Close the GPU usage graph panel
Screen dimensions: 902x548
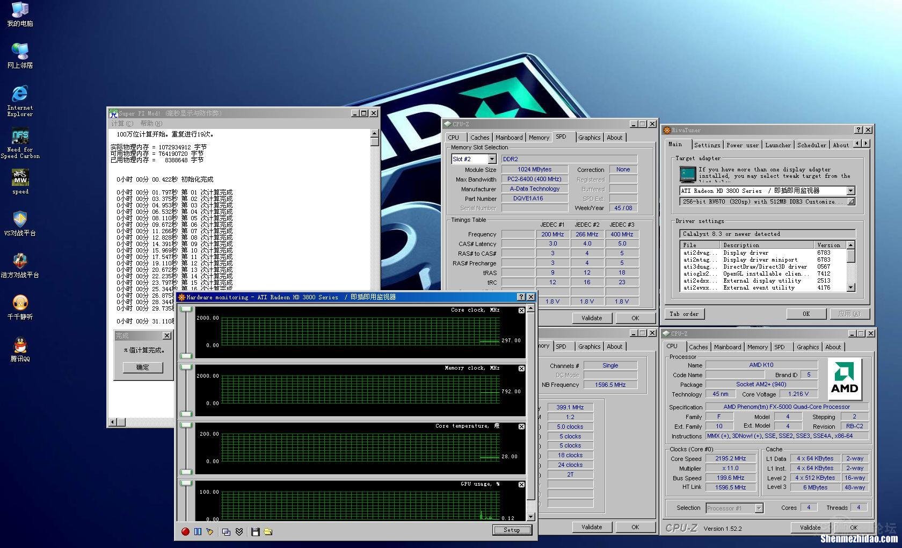[x=521, y=485]
